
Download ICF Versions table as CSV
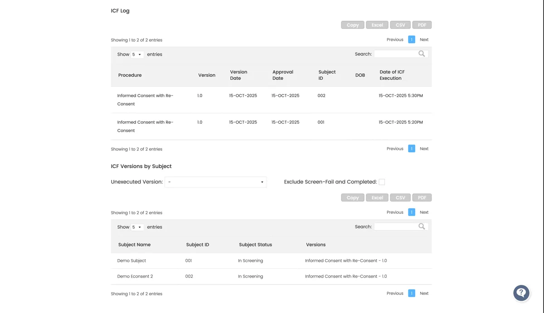click(x=400, y=197)
